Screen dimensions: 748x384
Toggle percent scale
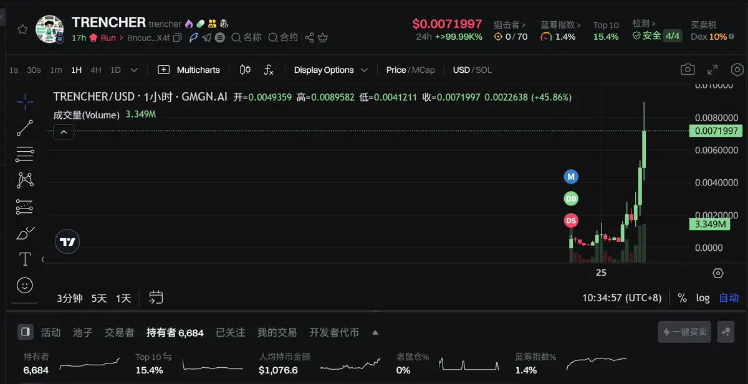683,298
